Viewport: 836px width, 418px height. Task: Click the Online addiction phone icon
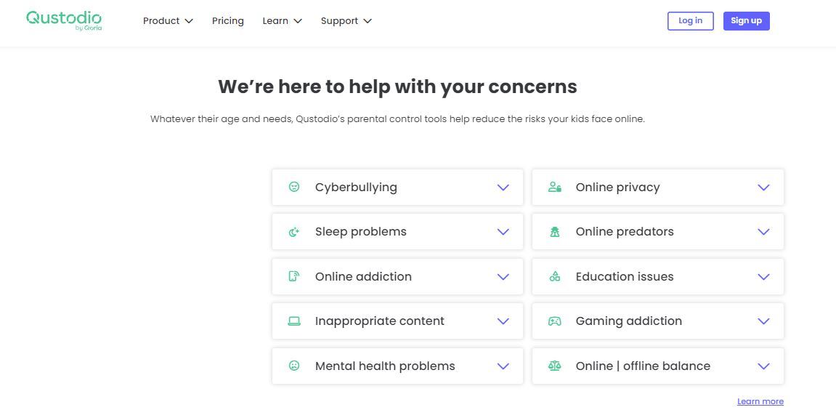point(293,276)
